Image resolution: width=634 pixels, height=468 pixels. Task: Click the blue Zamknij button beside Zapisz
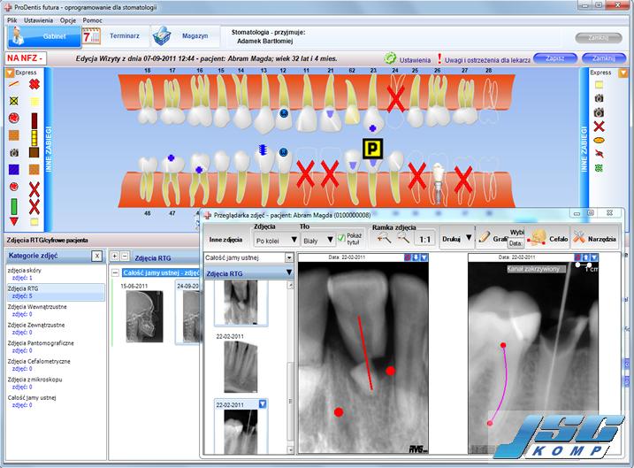pos(603,58)
